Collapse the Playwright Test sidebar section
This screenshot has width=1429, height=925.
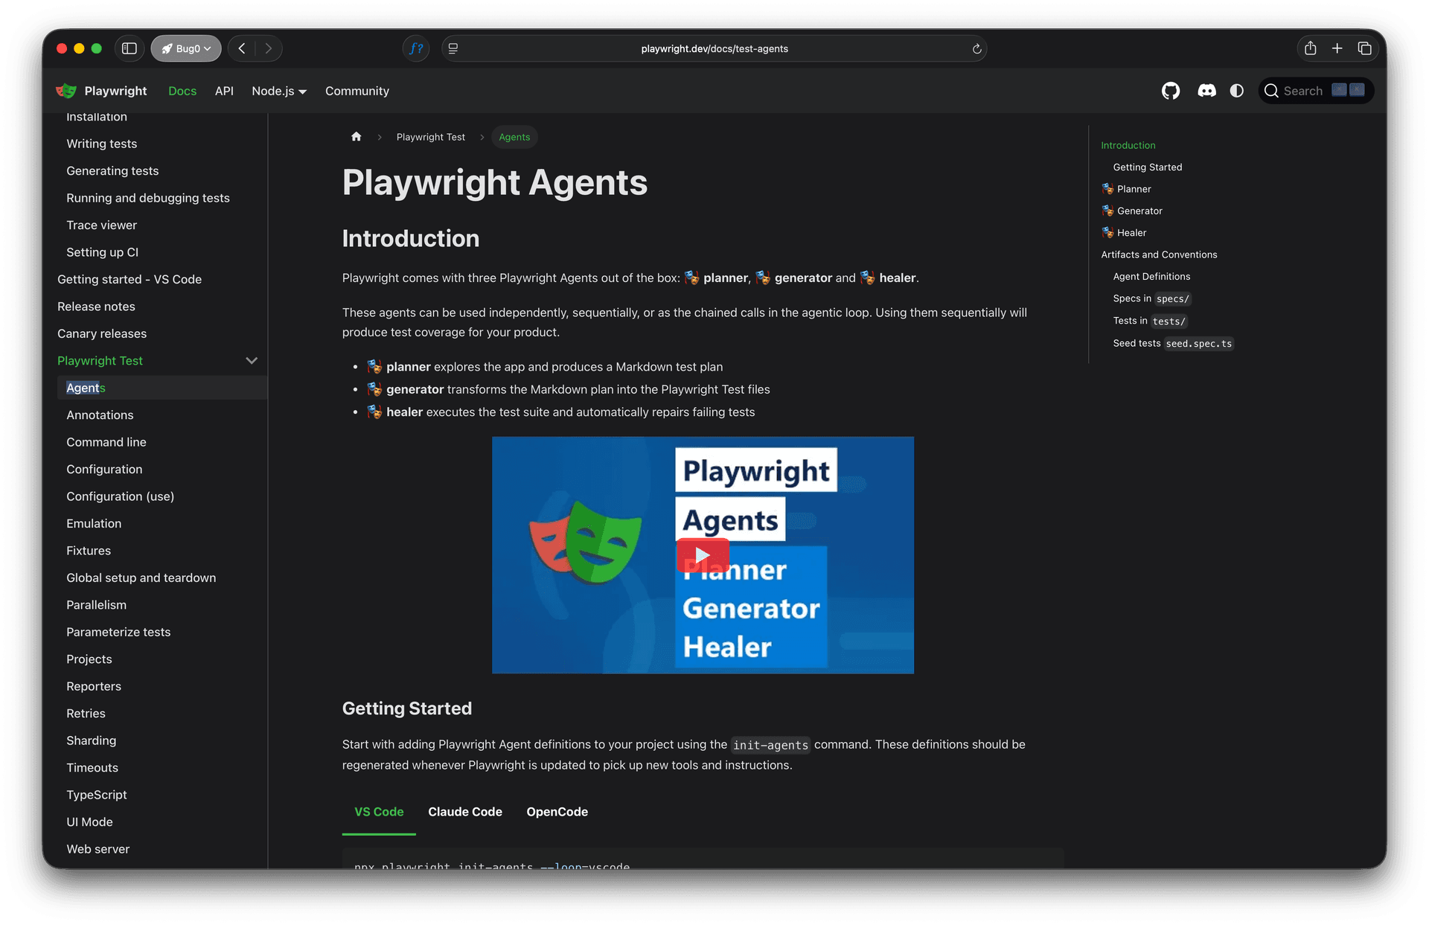click(x=252, y=361)
